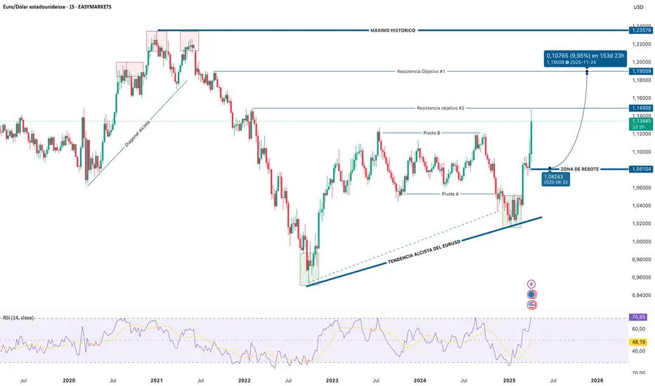
Task: Click the 60,00 RSI scale value
Action: [638, 329]
